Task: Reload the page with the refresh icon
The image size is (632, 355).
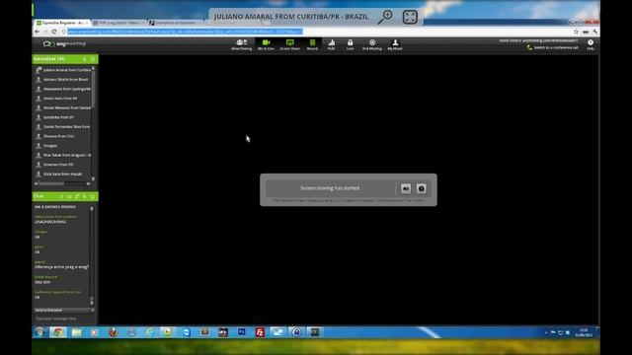Action: 54,32
